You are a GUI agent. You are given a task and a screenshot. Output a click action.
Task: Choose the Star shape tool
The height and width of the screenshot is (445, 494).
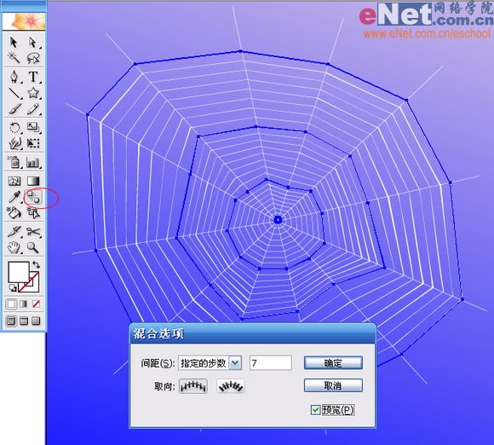tap(33, 93)
